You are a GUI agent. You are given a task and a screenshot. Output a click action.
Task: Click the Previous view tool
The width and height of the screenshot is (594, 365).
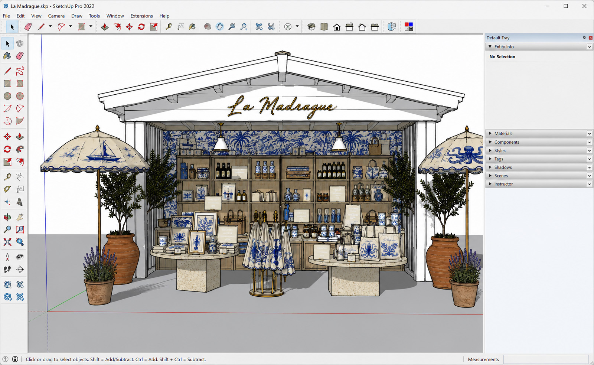pyautogui.click(x=20, y=242)
